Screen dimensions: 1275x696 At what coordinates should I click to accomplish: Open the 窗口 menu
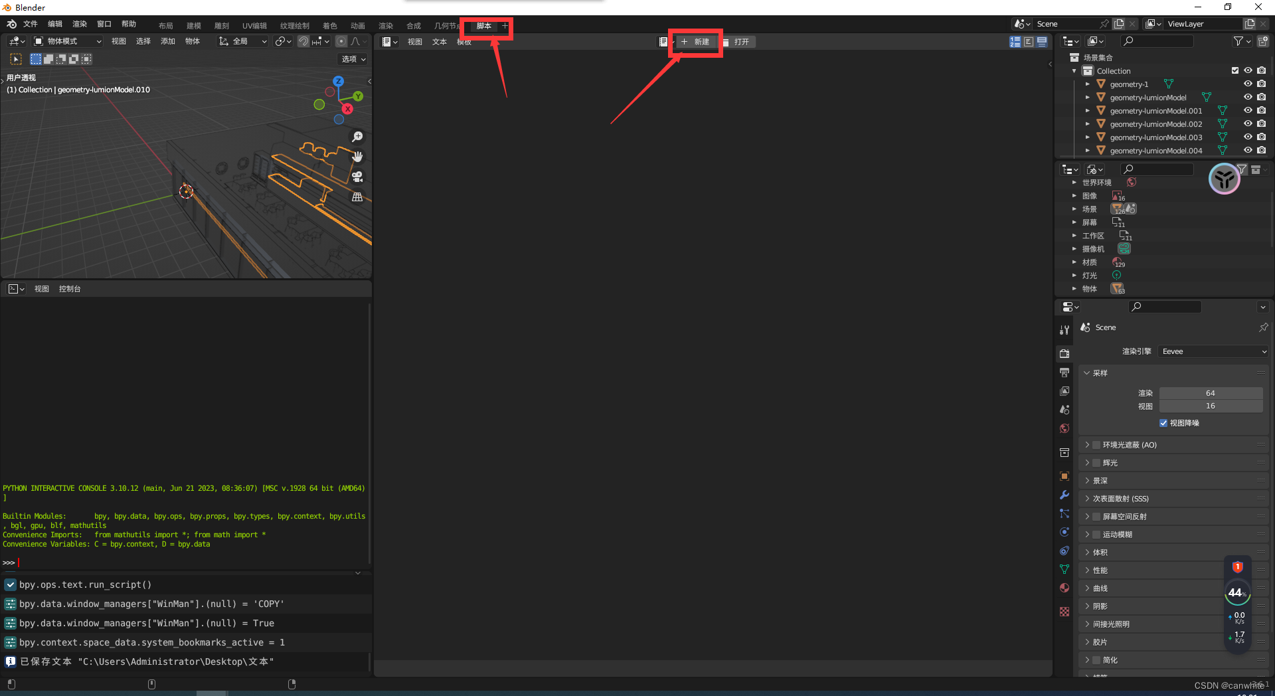tap(104, 24)
